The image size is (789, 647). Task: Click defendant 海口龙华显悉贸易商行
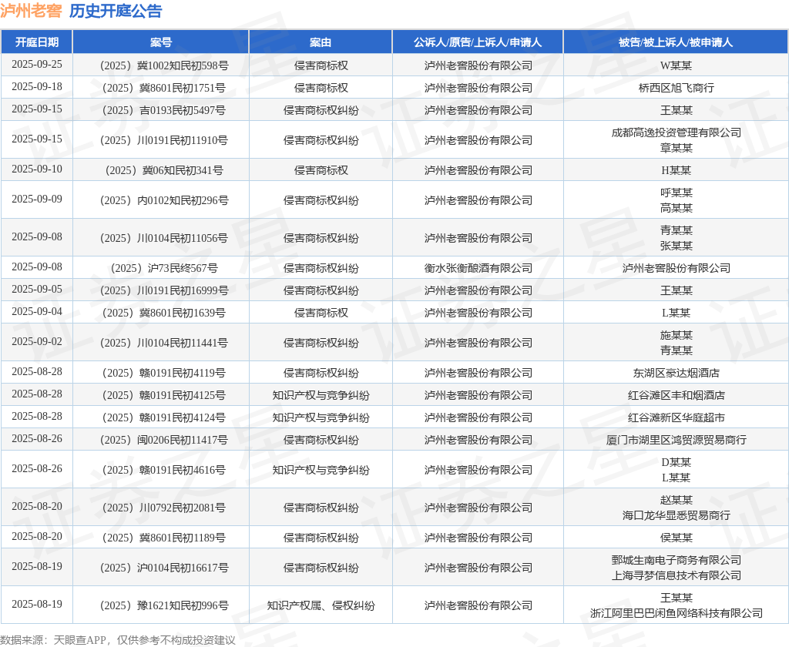676,515
